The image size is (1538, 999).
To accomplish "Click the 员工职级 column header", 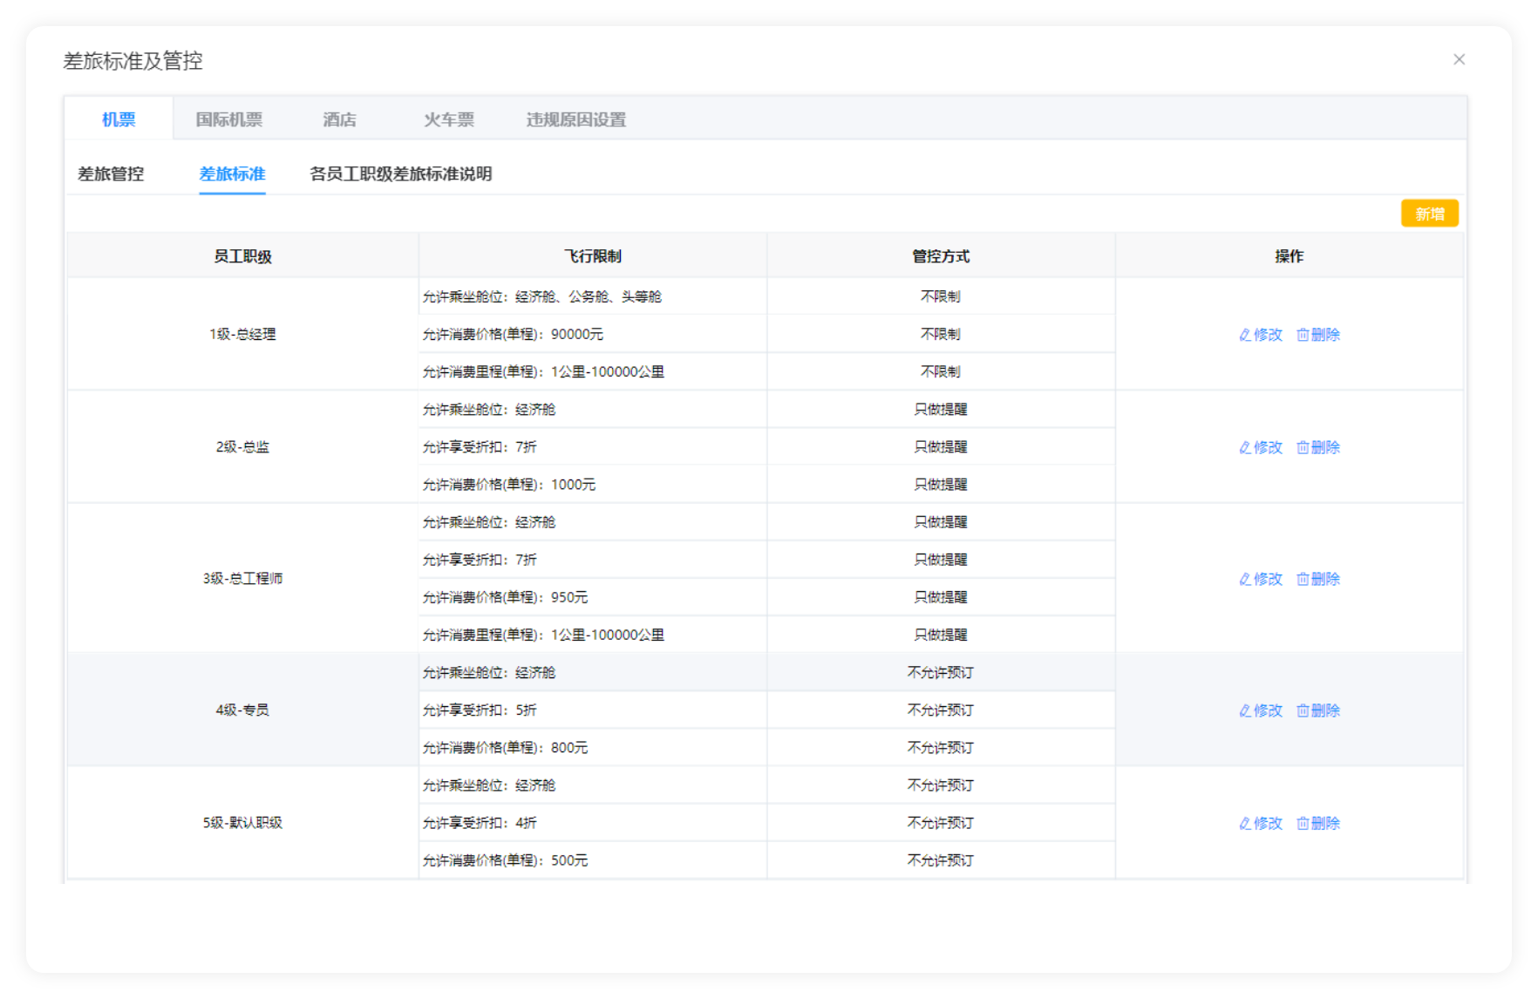I will (242, 256).
